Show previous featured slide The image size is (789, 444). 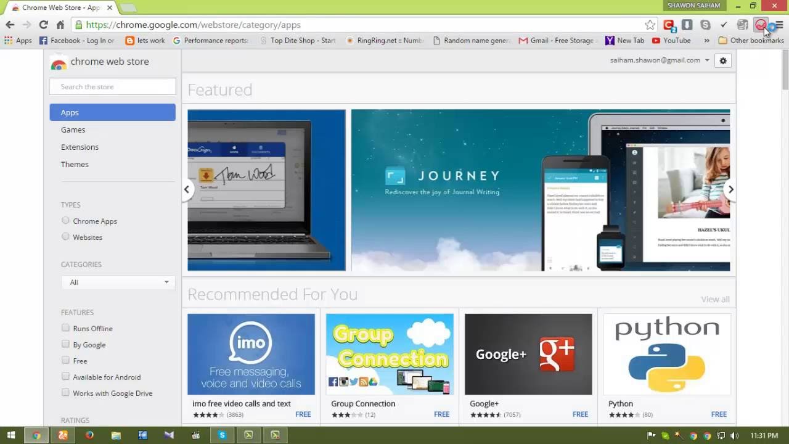[x=187, y=189]
